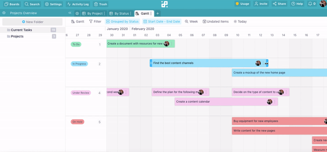Open Search in the top bar
The image size is (327, 152).
(x=32, y=4)
